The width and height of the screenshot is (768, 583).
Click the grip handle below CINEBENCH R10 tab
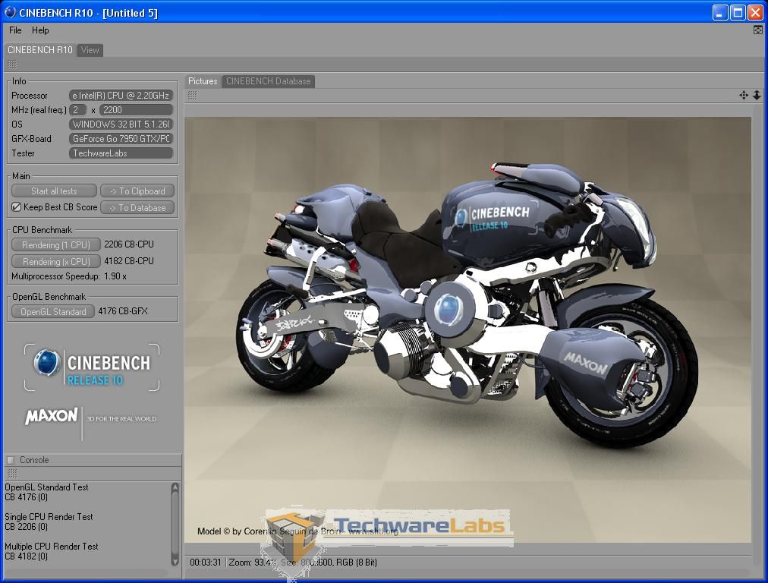pos(12,65)
